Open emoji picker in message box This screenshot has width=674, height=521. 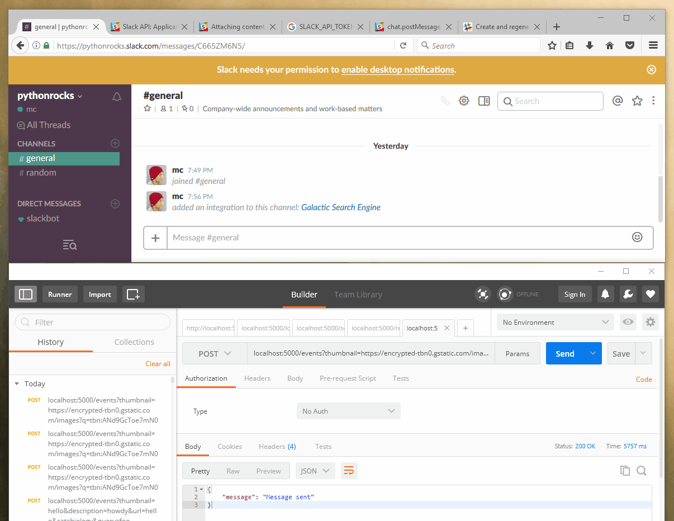point(637,237)
